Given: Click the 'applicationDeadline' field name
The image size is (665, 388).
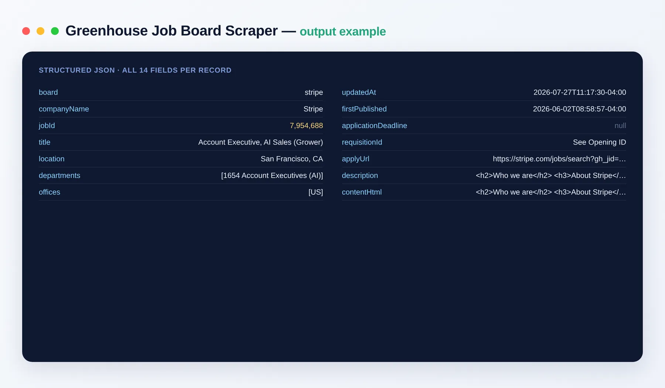Looking at the screenshot, I should (374, 126).
